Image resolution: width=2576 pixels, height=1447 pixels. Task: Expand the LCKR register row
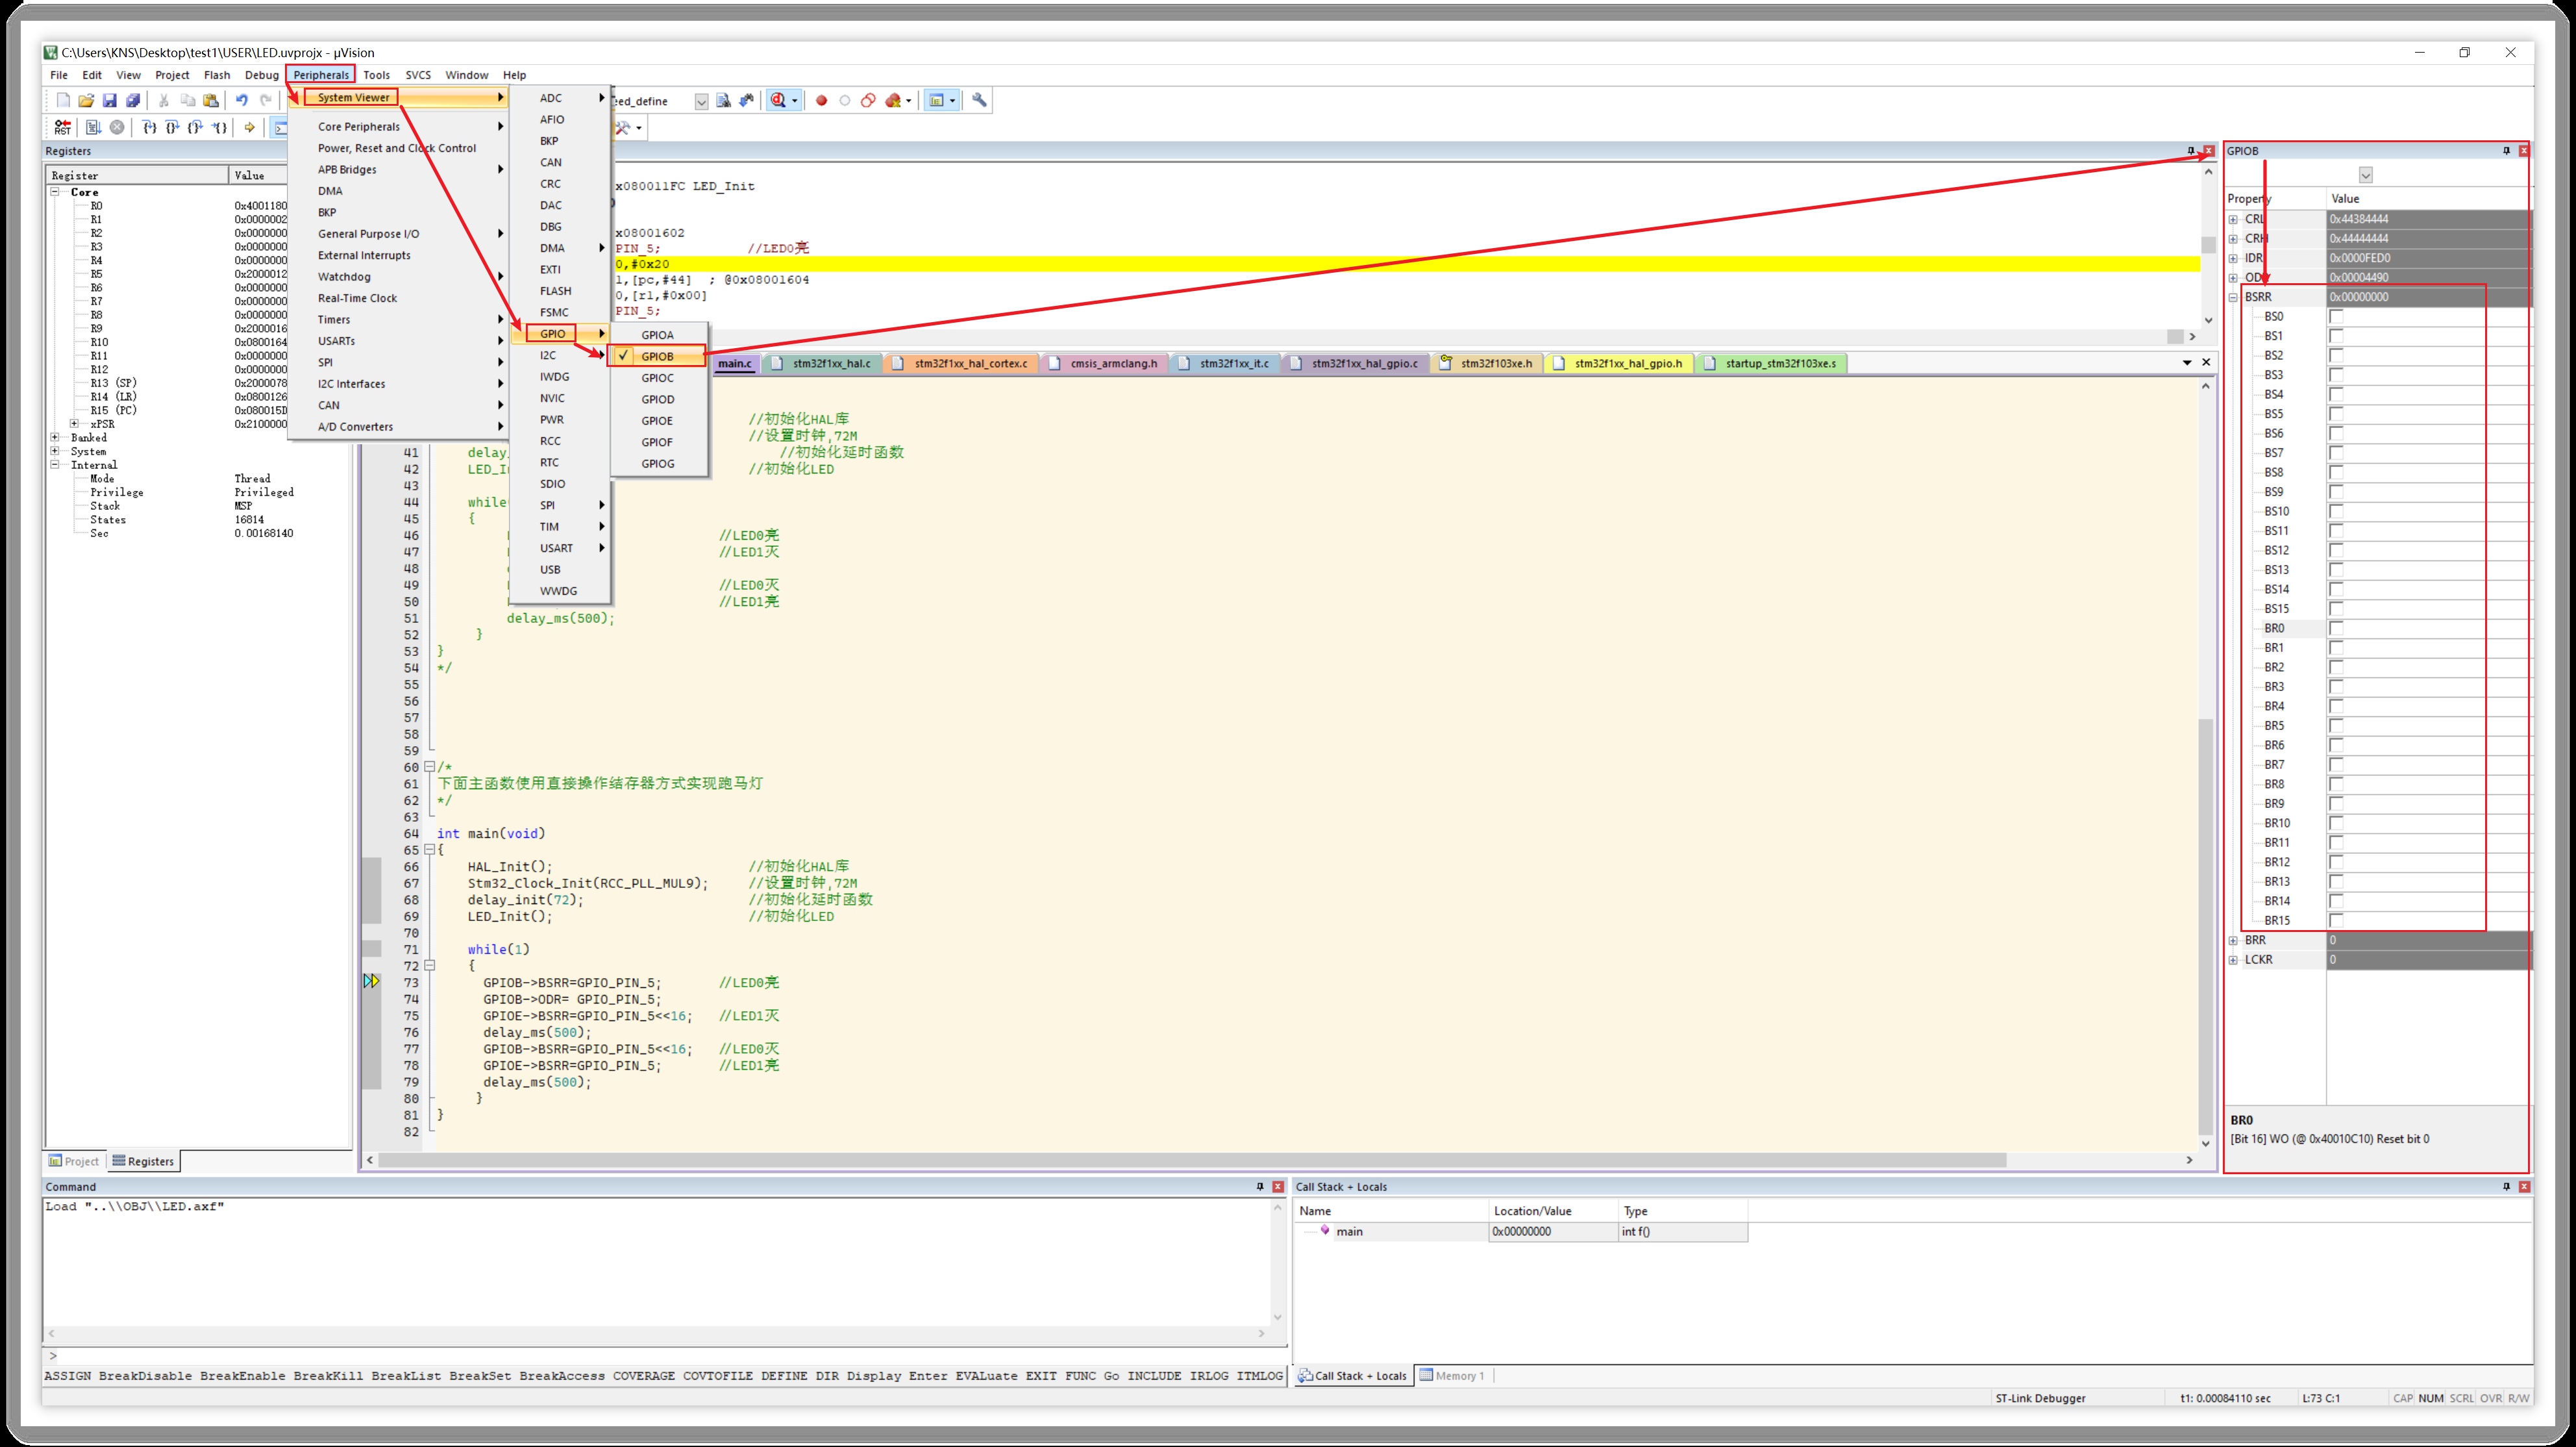pyautogui.click(x=2233, y=960)
